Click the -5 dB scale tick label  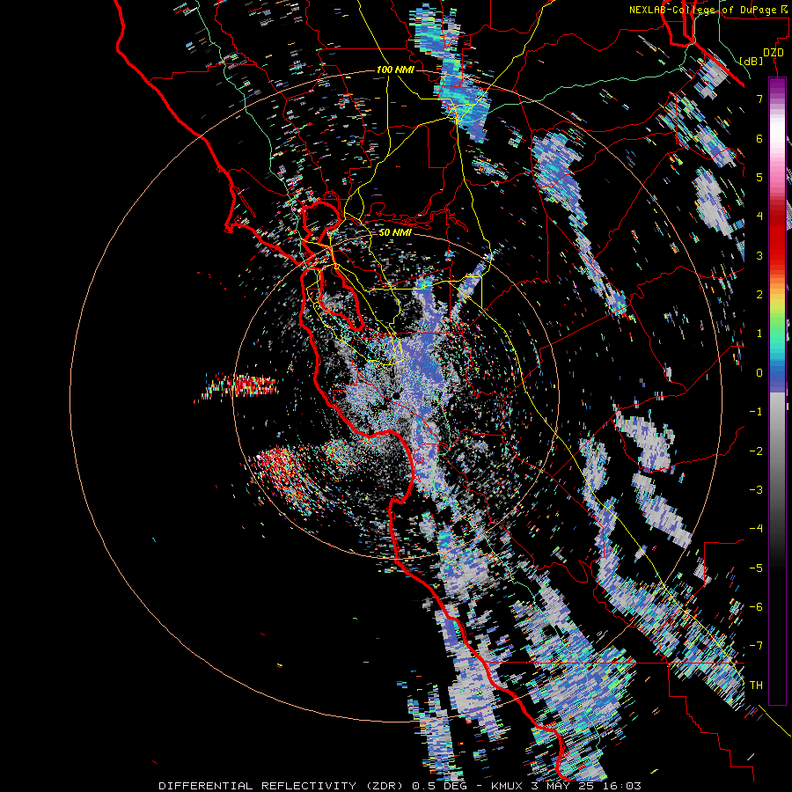pos(756,568)
